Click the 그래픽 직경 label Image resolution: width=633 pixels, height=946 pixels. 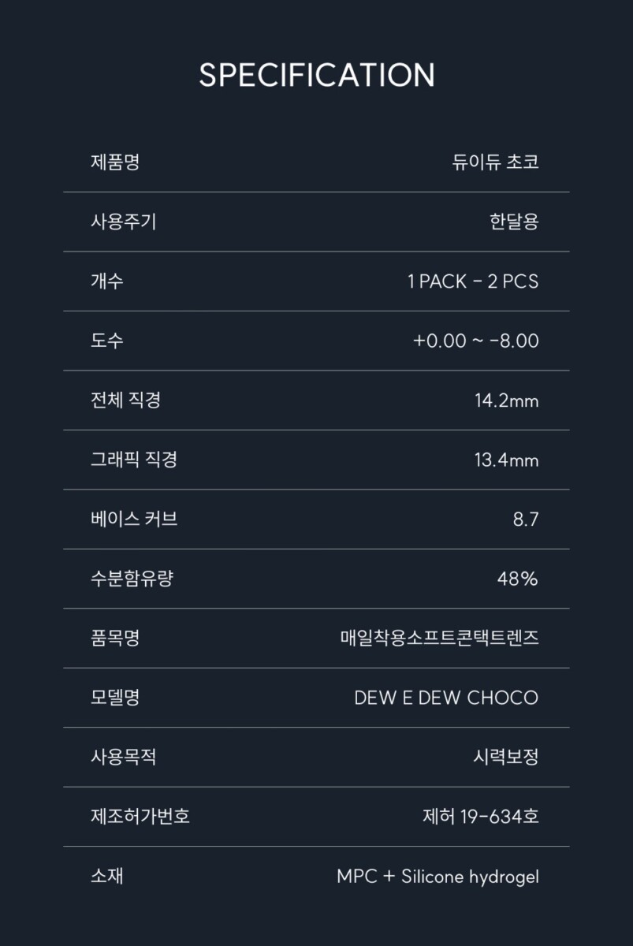[134, 460]
